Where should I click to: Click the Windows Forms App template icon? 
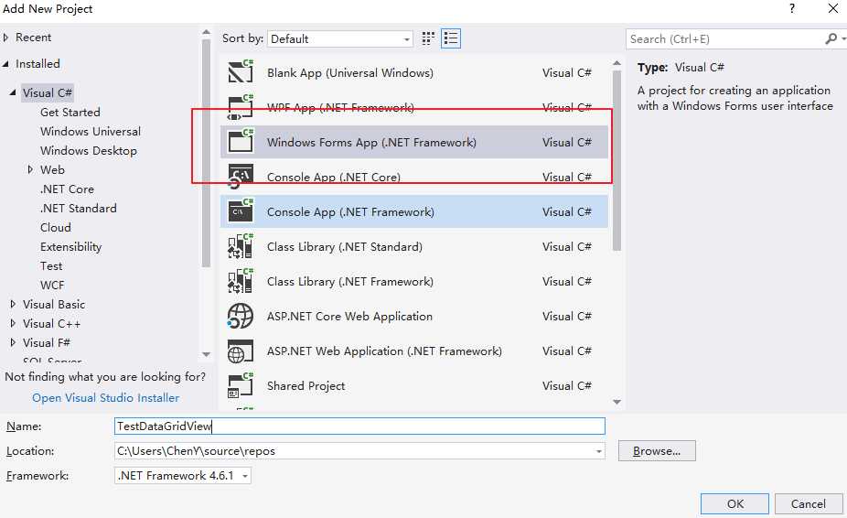click(241, 142)
